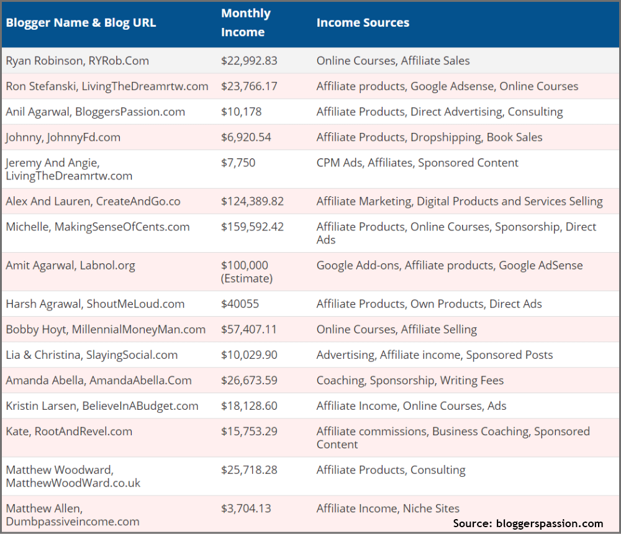Click the '$100,000 (Estimate)' income value

pos(247,272)
